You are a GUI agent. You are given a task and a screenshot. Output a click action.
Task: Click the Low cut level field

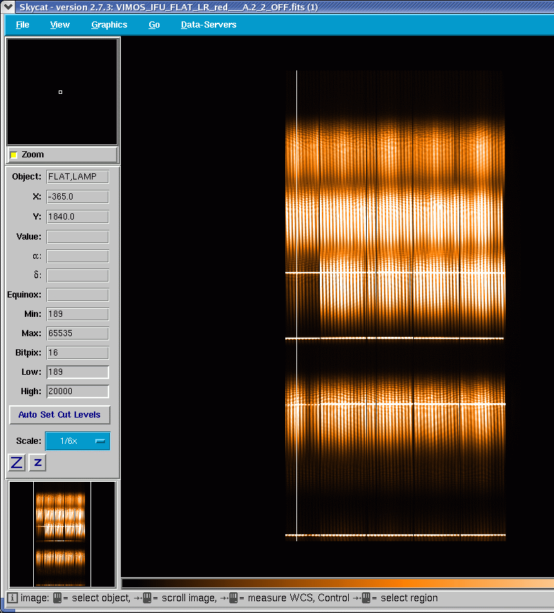[x=77, y=372]
